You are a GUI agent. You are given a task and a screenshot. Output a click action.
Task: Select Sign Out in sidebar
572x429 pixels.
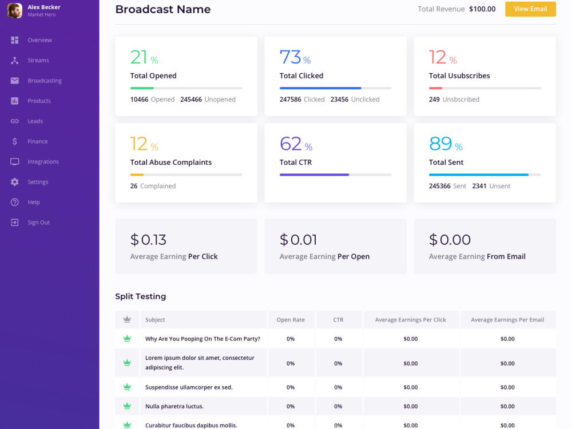coord(38,223)
